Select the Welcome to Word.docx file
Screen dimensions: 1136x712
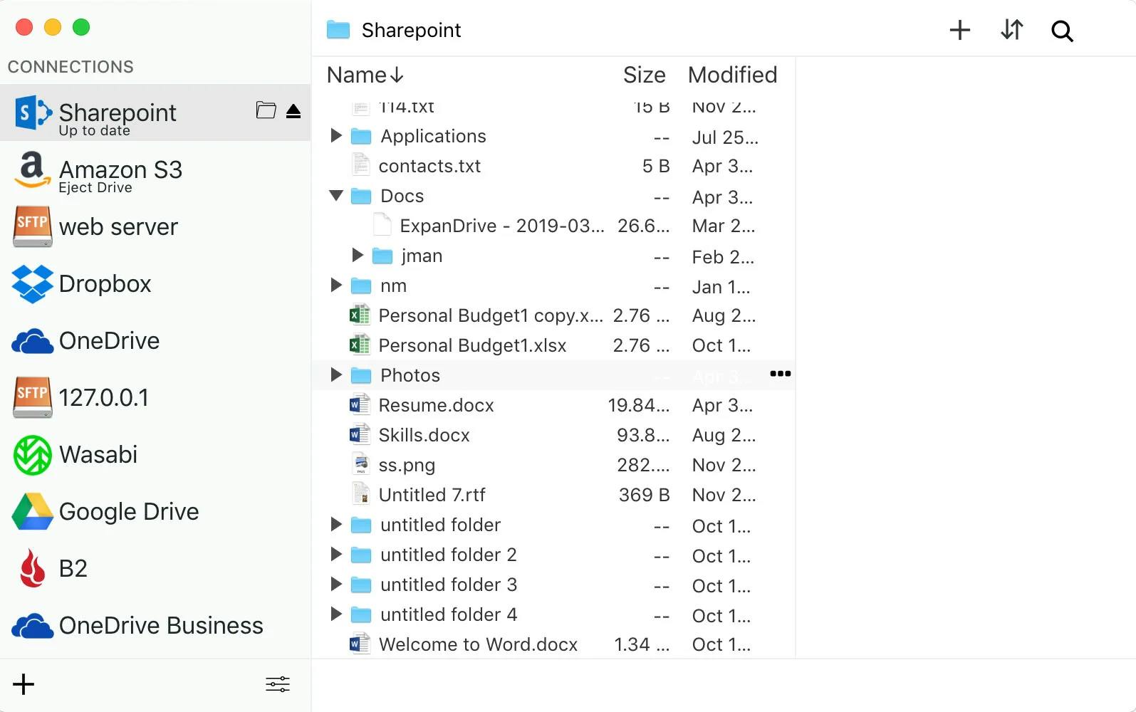coord(478,644)
